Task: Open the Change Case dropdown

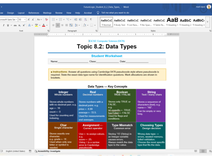Action: [39, 20]
